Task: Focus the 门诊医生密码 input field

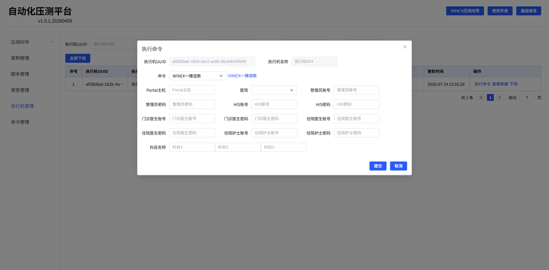Action: click(x=274, y=119)
